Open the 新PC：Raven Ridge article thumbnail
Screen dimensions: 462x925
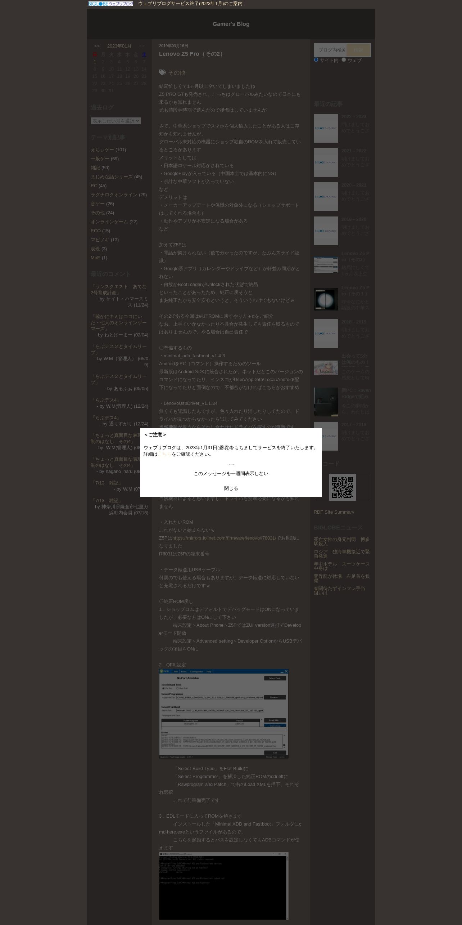[326, 402]
